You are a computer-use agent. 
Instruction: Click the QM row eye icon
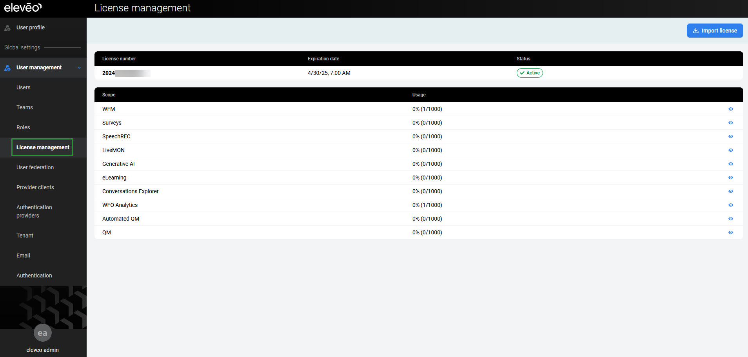tap(730, 232)
